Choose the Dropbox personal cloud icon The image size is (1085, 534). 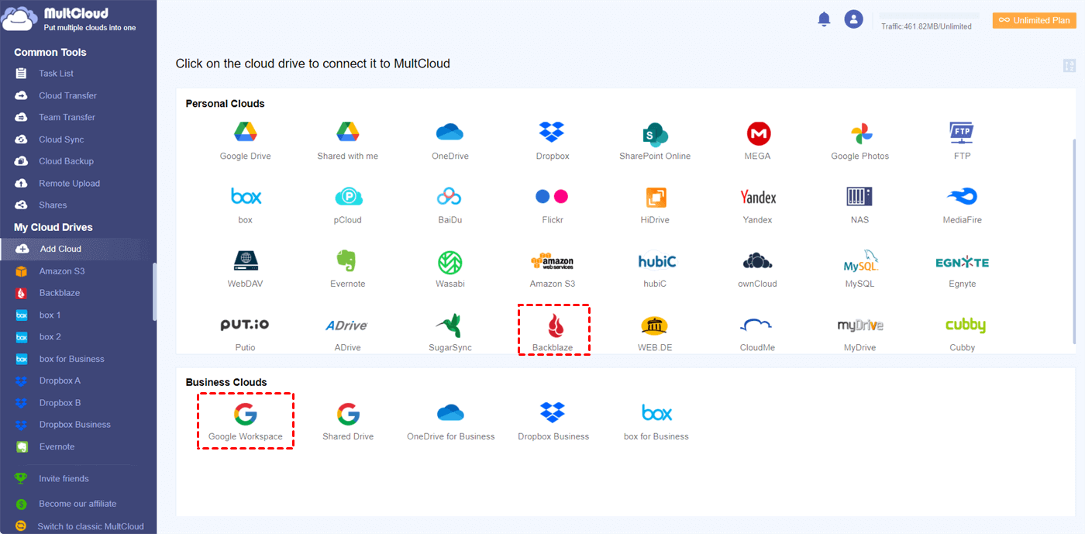553,141
